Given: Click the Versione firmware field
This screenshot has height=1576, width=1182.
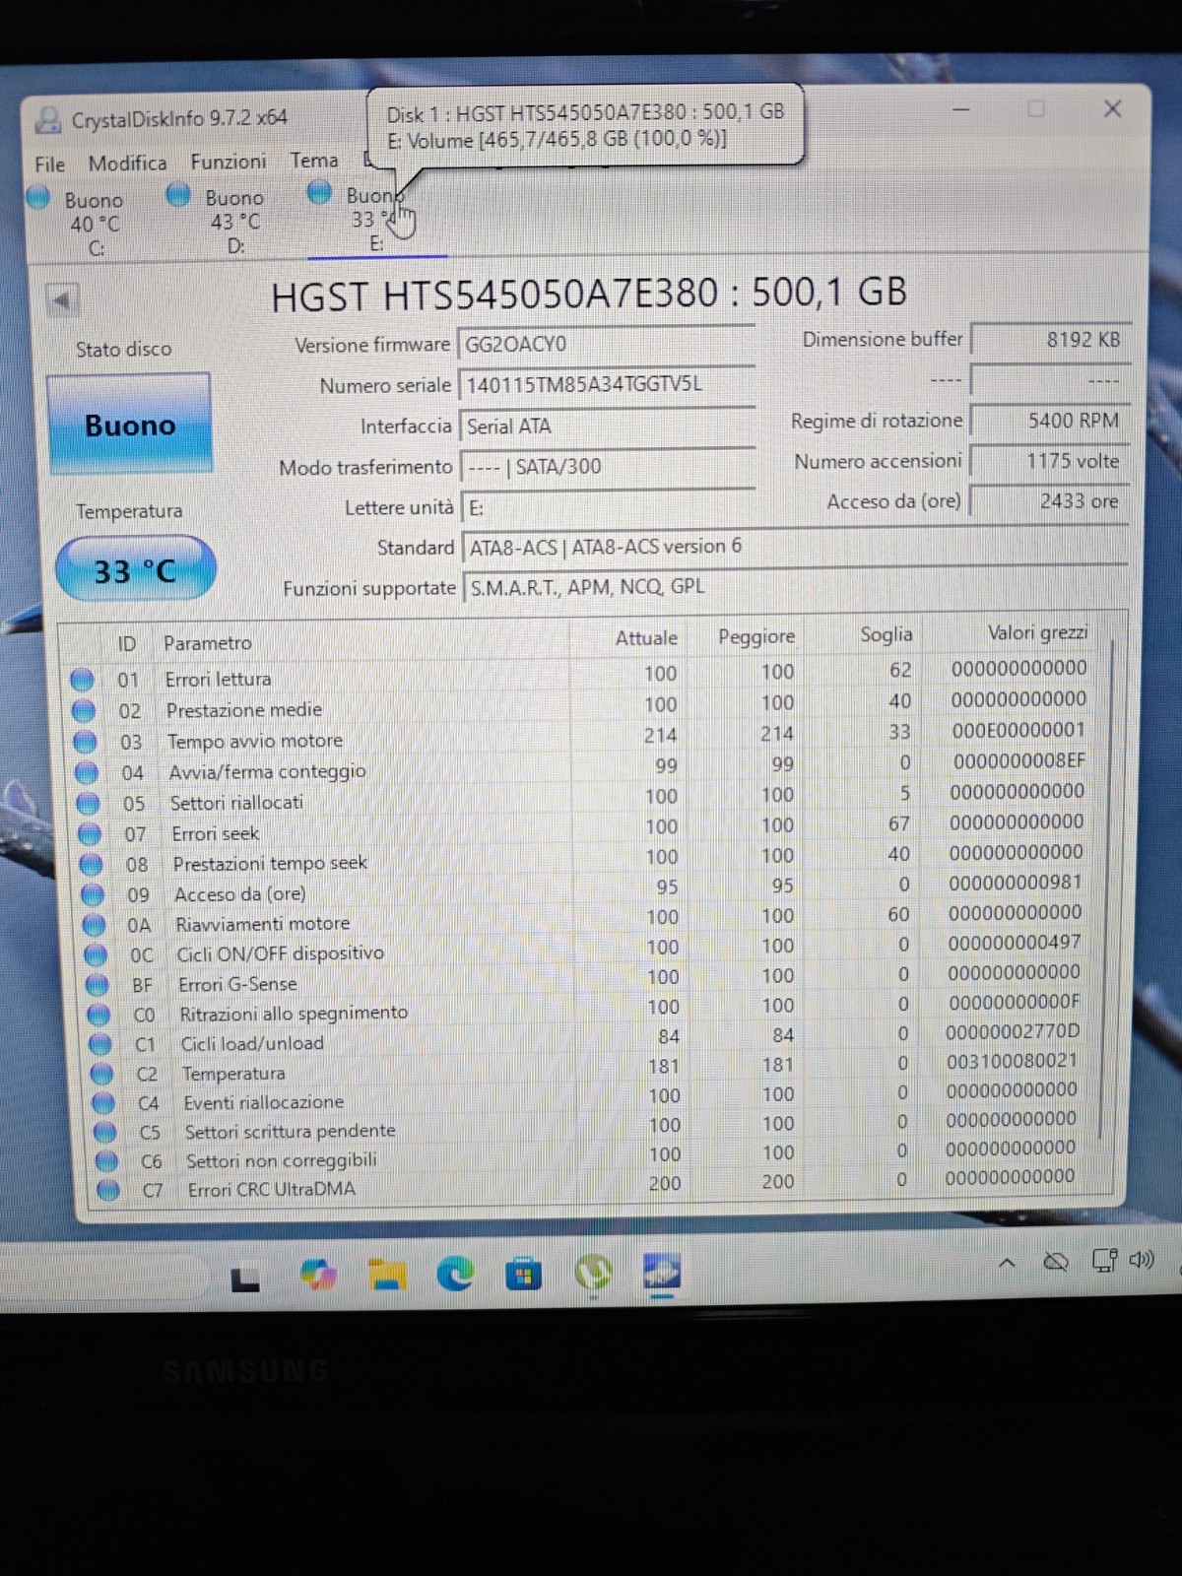Looking at the screenshot, I should [606, 344].
